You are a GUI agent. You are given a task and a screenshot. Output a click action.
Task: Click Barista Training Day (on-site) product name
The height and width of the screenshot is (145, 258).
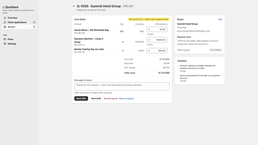point(89,49)
